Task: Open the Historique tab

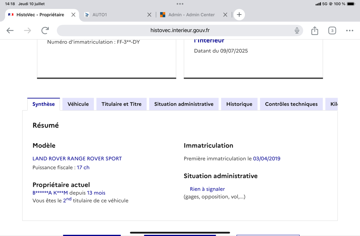Action: (x=239, y=104)
